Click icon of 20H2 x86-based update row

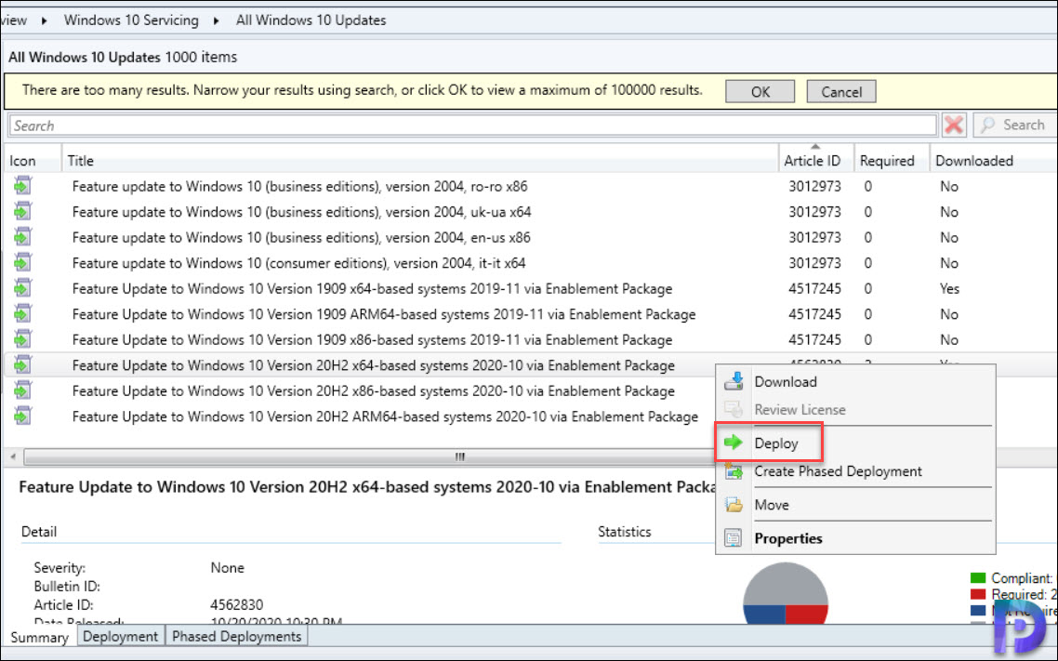click(23, 390)
